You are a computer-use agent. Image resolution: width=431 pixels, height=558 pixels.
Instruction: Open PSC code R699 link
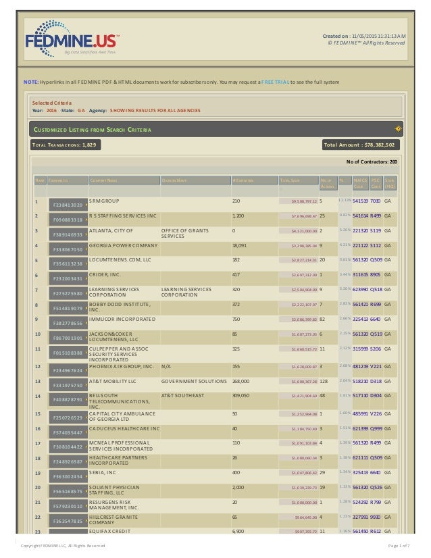[376, 305]
